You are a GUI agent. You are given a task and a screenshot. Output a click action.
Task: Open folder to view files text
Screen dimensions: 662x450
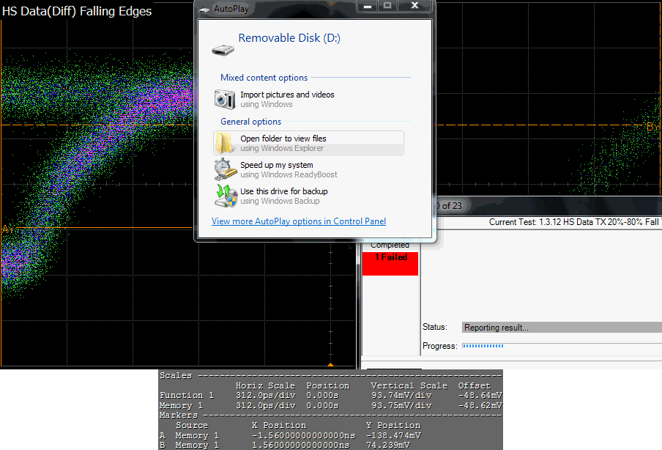283,139
